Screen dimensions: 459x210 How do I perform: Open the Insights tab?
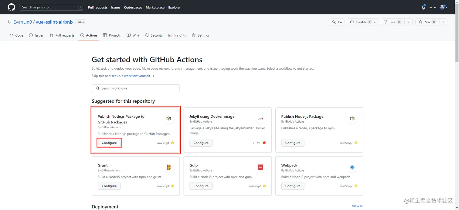point(177,35)
